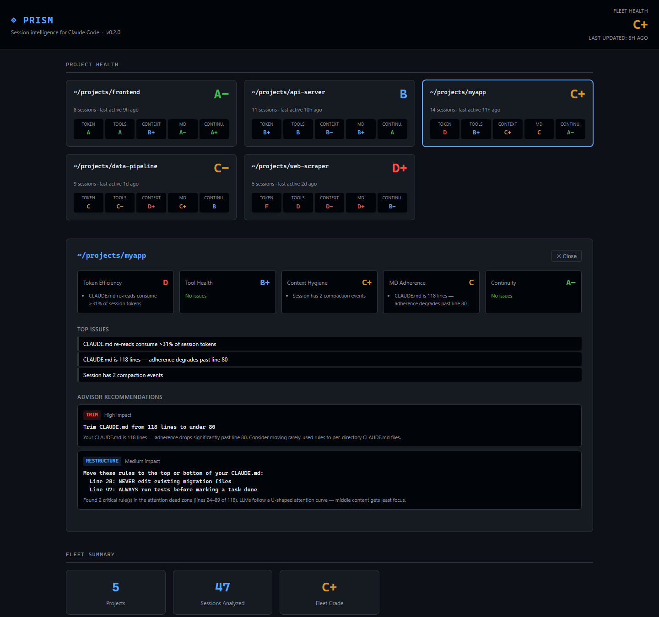Open the Tool Health B+ tile
This screenshot has height=617, width=659.
click(227, 292)
